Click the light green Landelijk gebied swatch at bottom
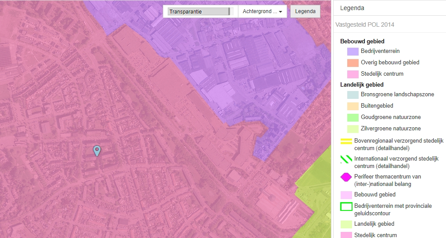Image resolution: width=446 pixels, height=238 pixels. point(346,224)
